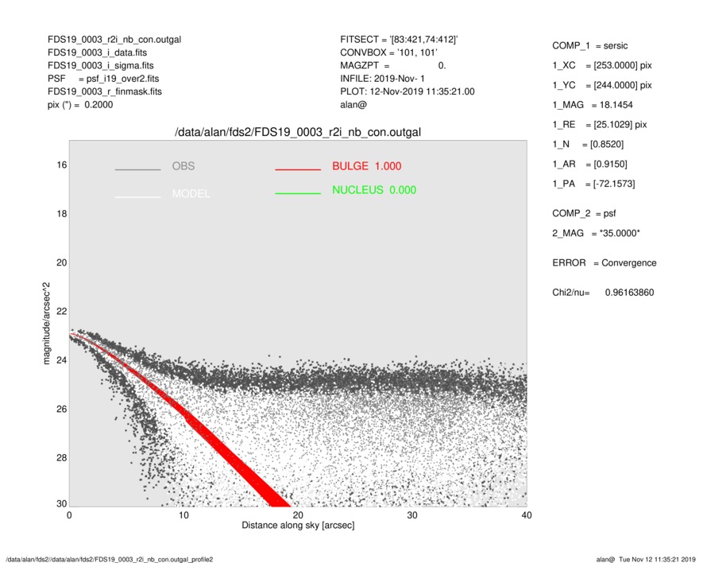Select the '1_XC = [253.0000] pix' line
The width and height of the screenshot is (703, 563).
[x=602, y=65]
